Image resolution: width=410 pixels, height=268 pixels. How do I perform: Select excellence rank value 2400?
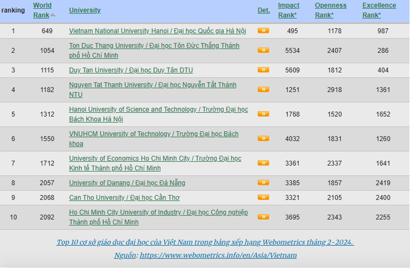click(383, 198)
